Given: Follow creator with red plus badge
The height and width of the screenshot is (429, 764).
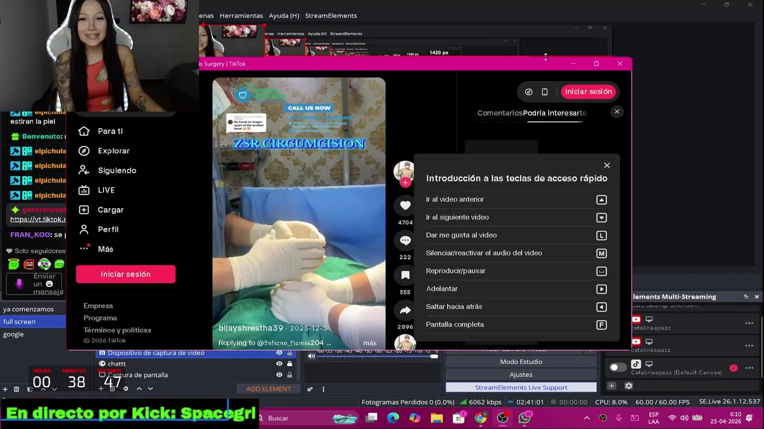Looking at the screenshot, I should pos(405,182).
